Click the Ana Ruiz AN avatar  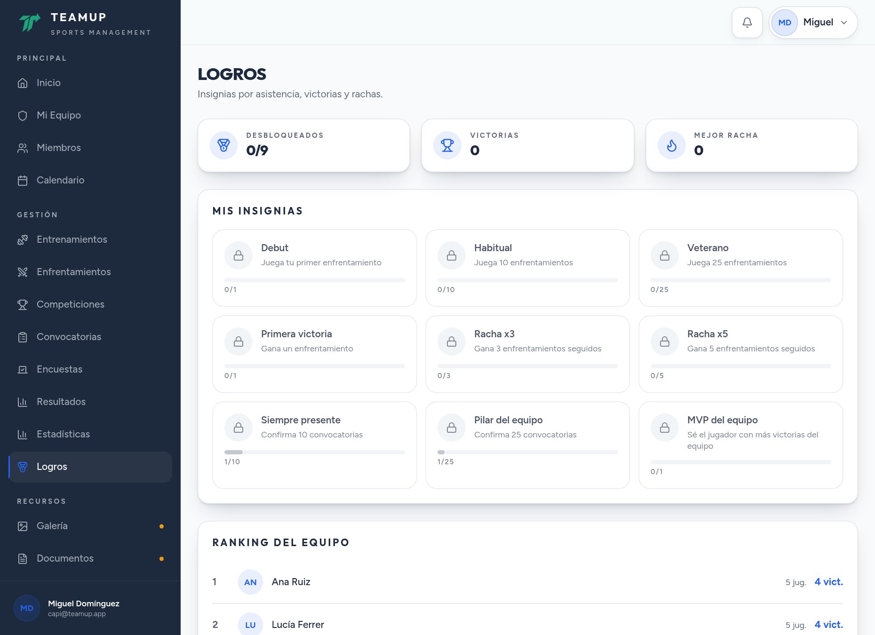coord(250,582)
